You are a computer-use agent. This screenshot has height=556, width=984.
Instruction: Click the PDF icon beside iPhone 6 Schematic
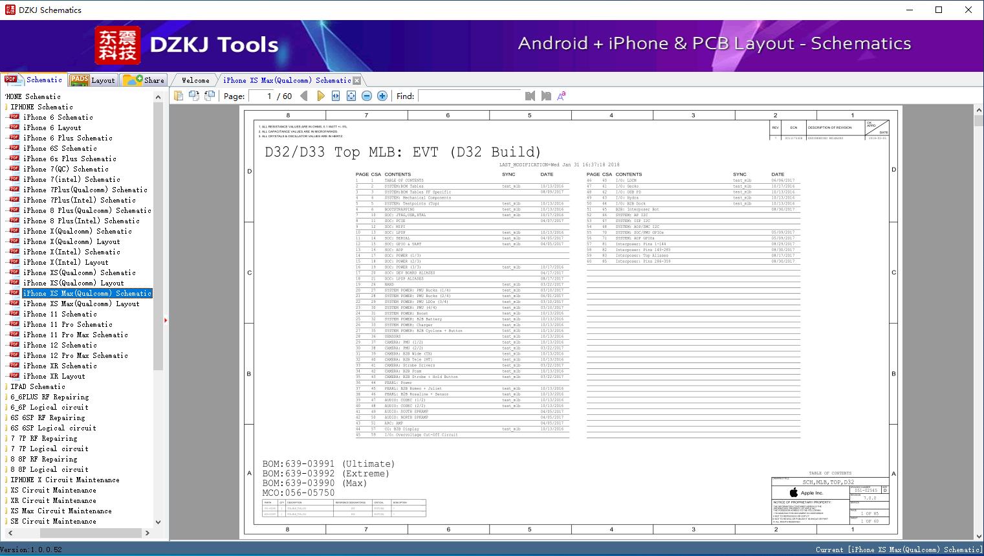point(14,117)
